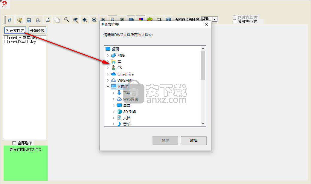Click the folder tree scrollbar thumb
Image resolution: width=311 pixels, height=184 pixels.
click(203, 65)
